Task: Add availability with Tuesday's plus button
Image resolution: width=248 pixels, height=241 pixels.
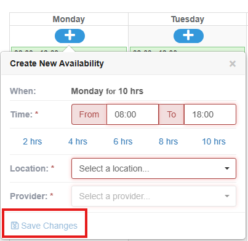Action: tap(188, 36)
